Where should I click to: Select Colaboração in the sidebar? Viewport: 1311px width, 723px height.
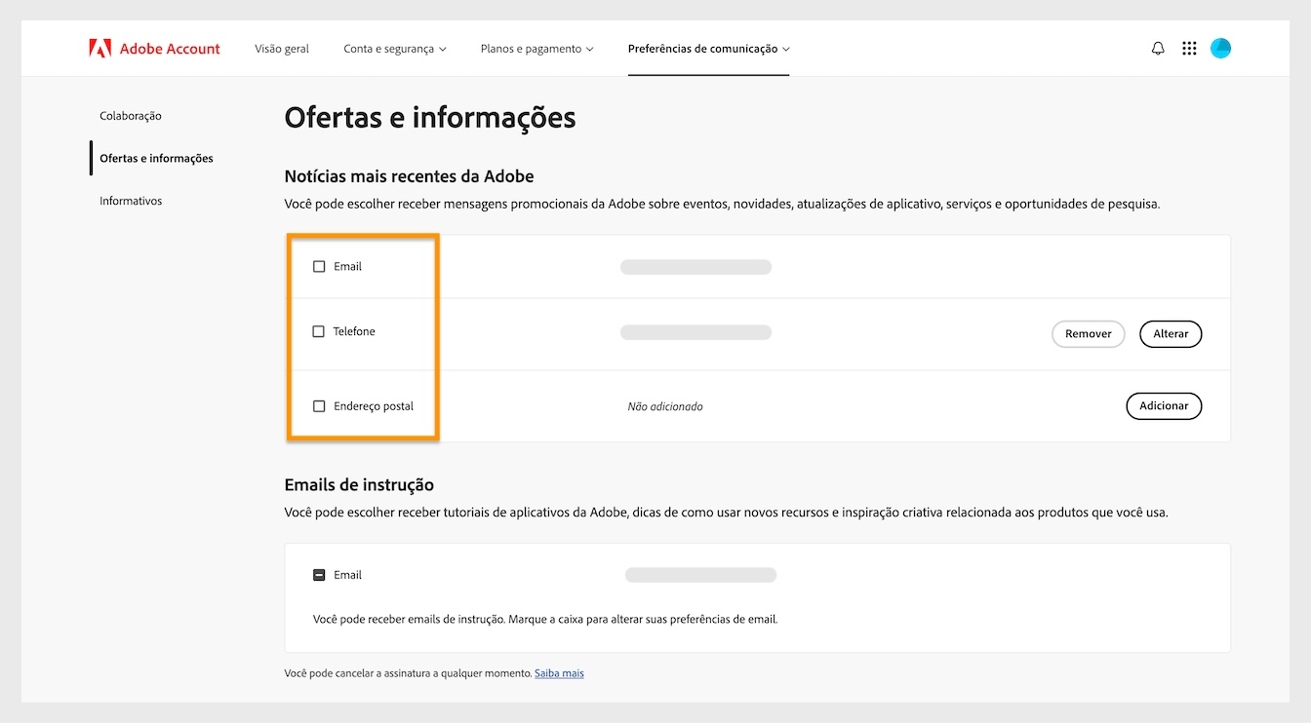(130, 115)
